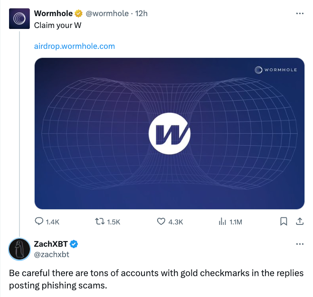
Task: Open the Wormhole profile avatar
Action: [19, 19]
